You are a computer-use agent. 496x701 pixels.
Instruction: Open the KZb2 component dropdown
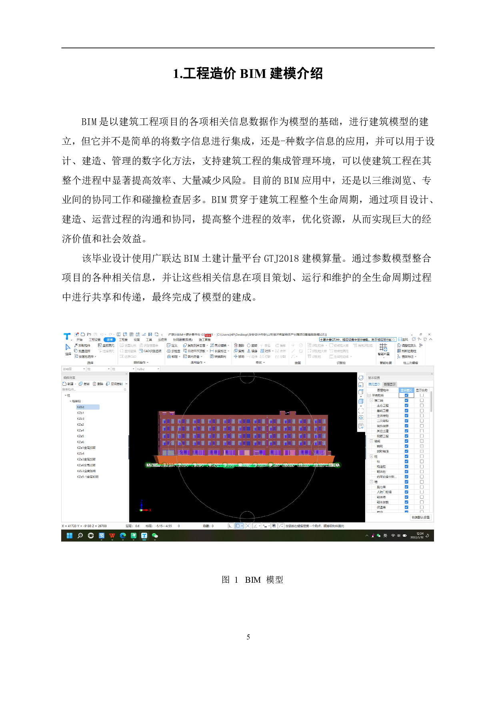point(148,369)
